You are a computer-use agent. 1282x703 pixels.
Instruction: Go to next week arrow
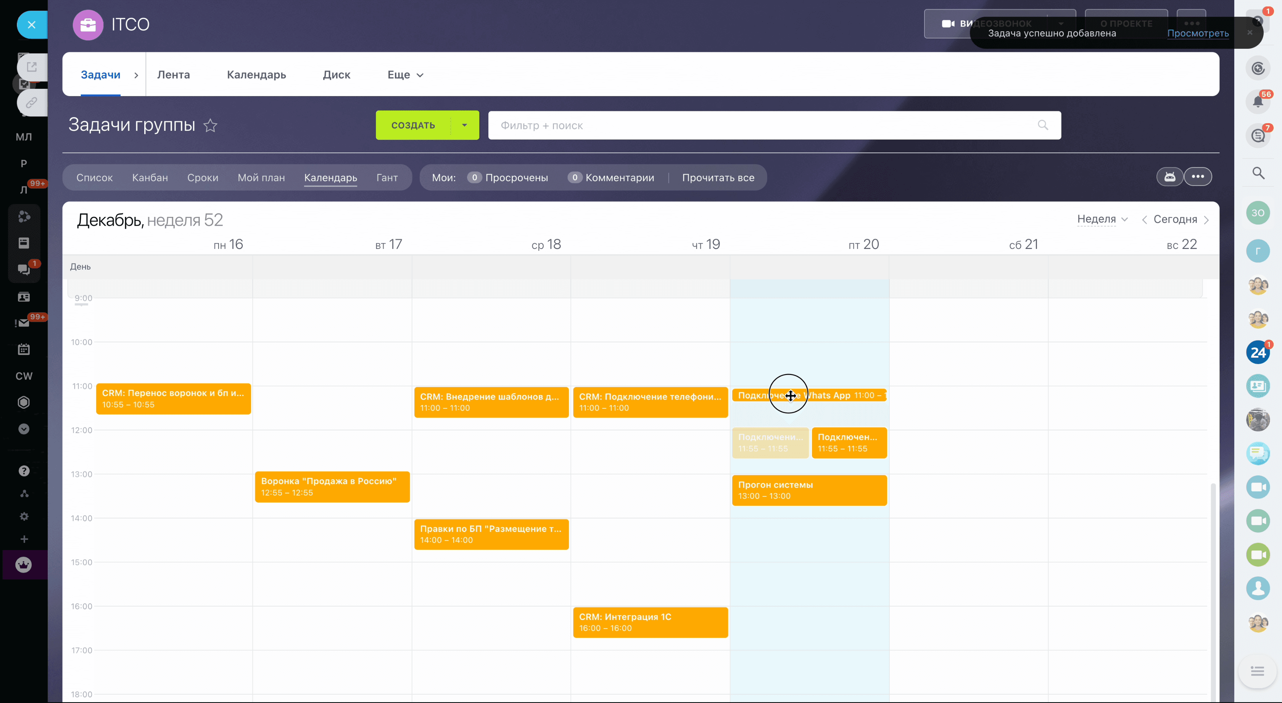[x=1206, y=220]
